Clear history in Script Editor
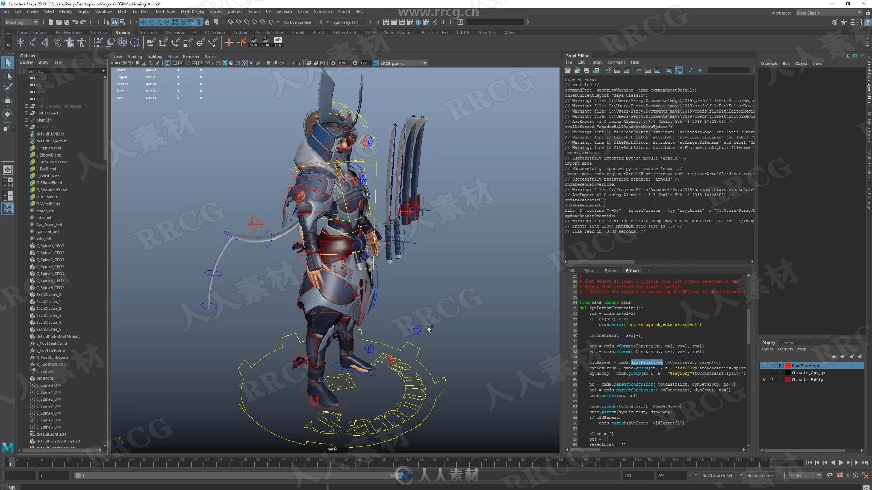Image resolution: width=872 pixels, height=490 pixels. (x=608, y=70)
